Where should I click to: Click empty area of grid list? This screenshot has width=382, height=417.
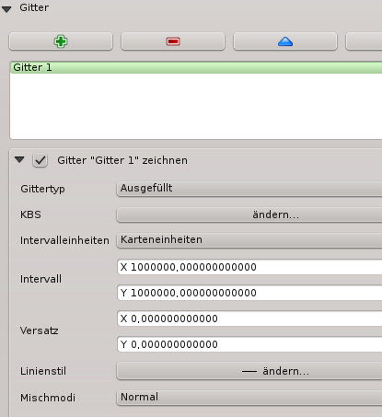click(x=196, y=106)
